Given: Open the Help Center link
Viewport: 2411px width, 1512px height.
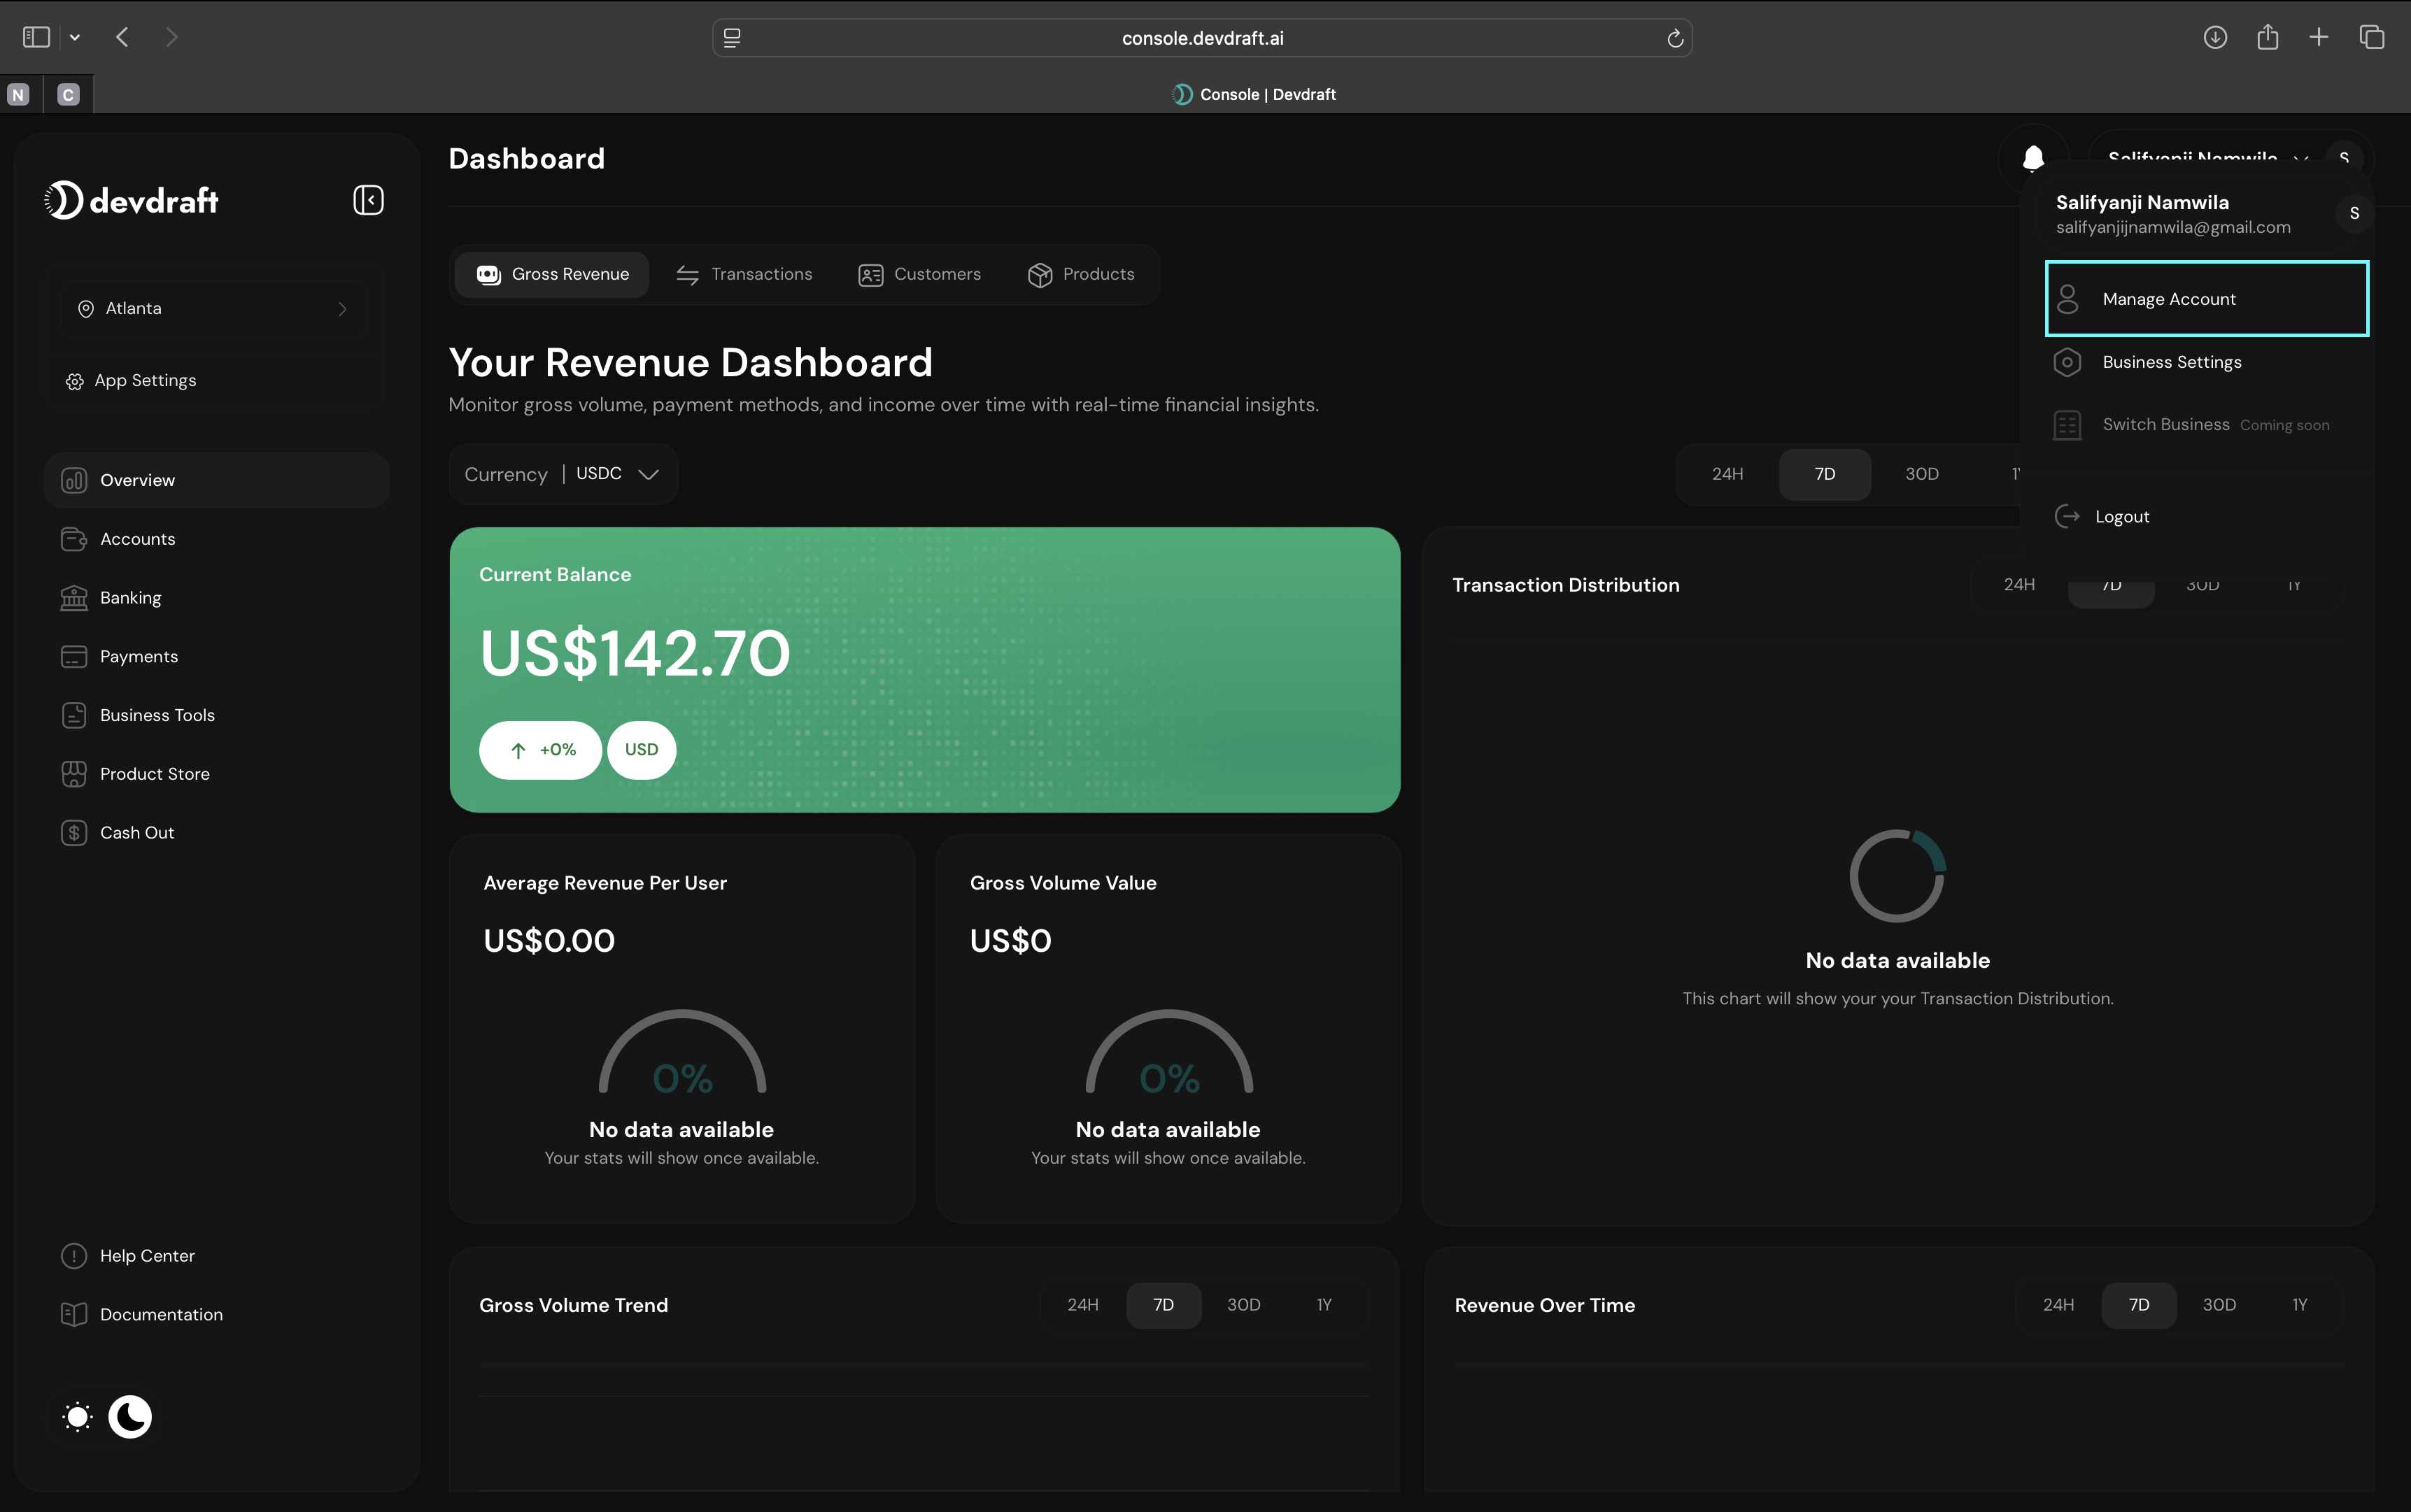Looking at the screenshot, I should (x=147, y=1255).
